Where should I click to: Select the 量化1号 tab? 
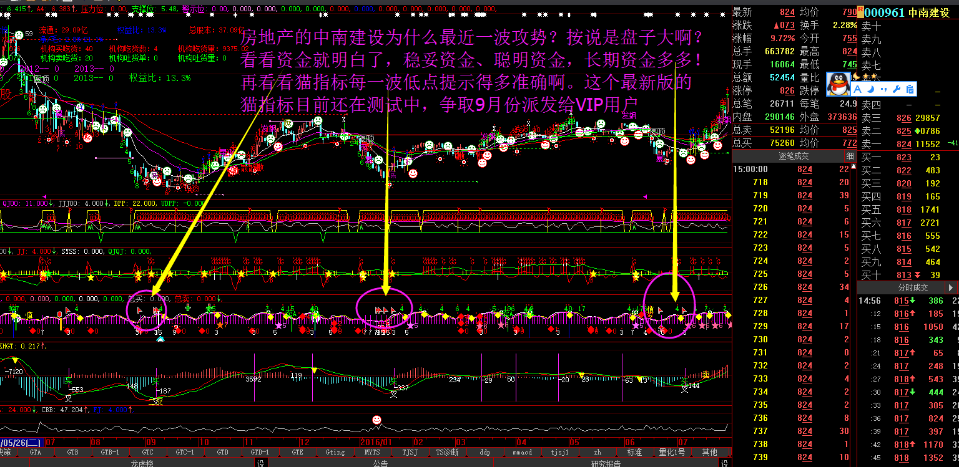tap(672, 452)
